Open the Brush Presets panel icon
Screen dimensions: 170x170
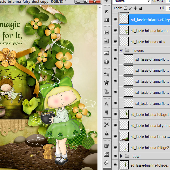pos(107,83)
